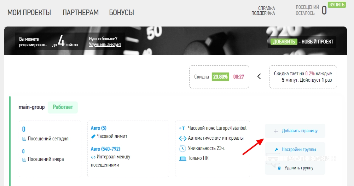Screen dimensions: 354x186
Task: Click the plus icon on Добавить страницу
Action: click(275, 131)
